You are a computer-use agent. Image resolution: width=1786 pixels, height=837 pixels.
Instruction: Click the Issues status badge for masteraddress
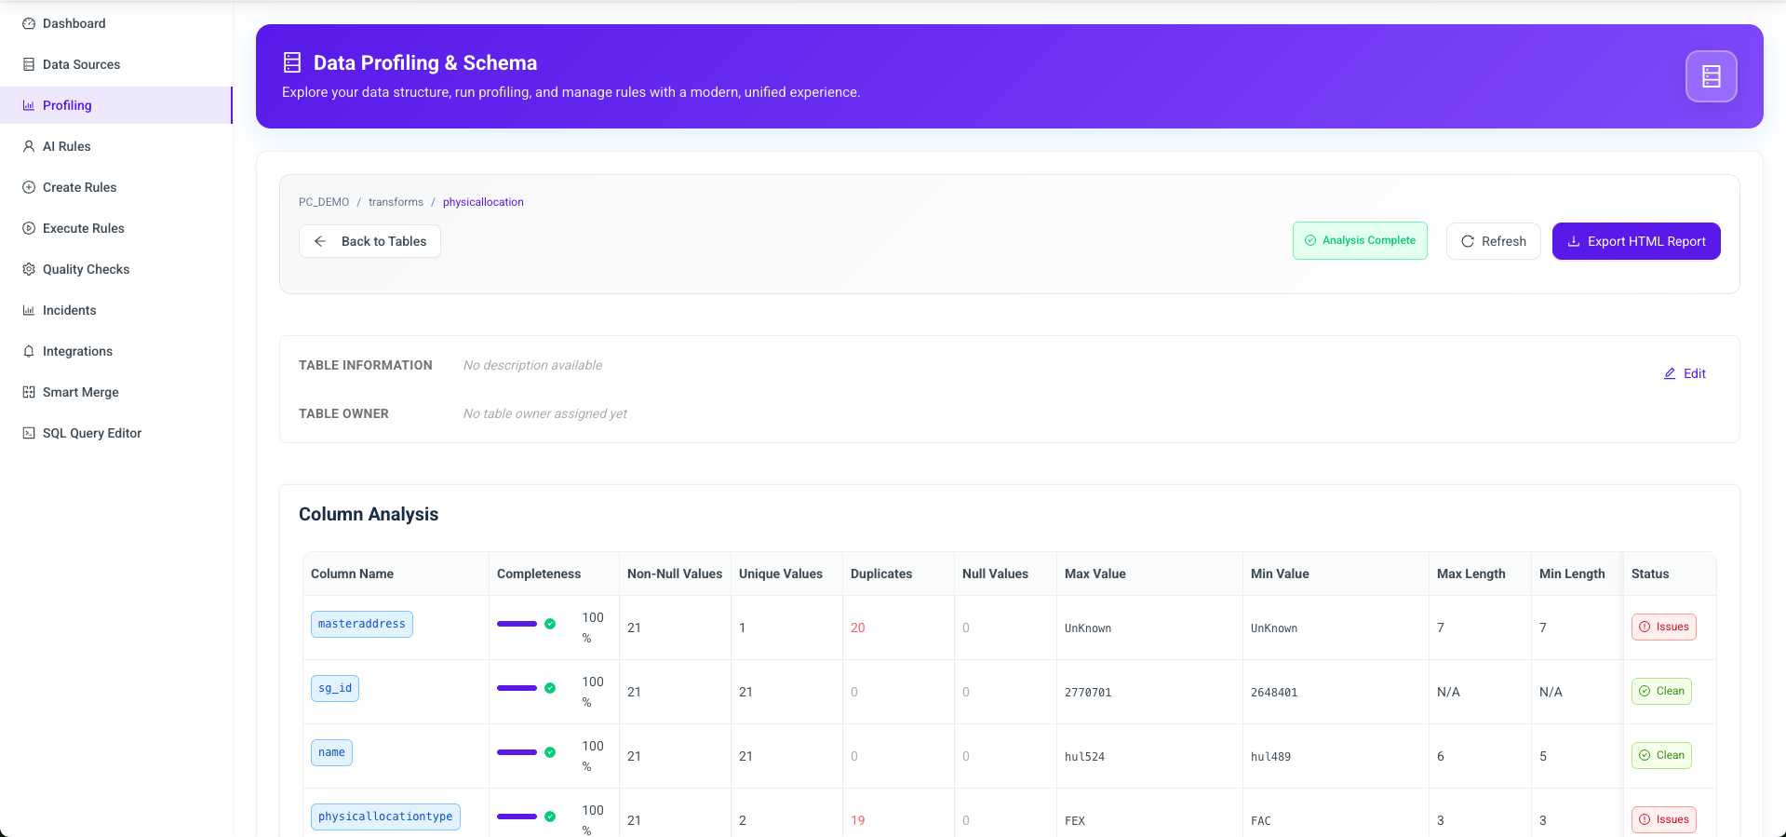1663,627
